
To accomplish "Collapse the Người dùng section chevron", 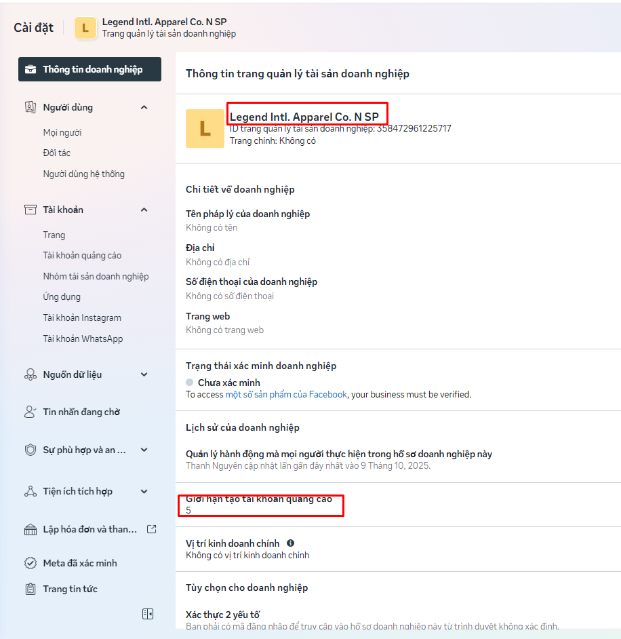I will pos(144,107).
